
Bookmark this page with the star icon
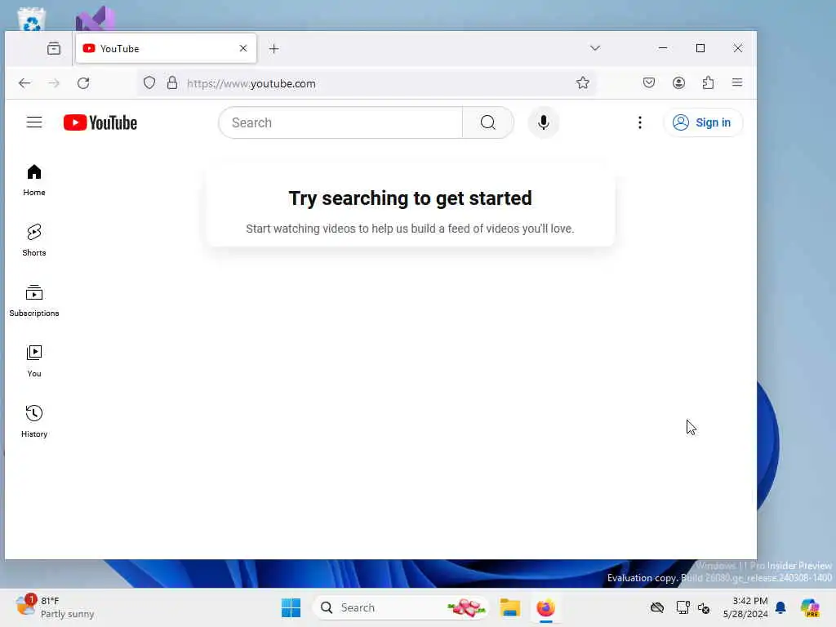[582, 82]
